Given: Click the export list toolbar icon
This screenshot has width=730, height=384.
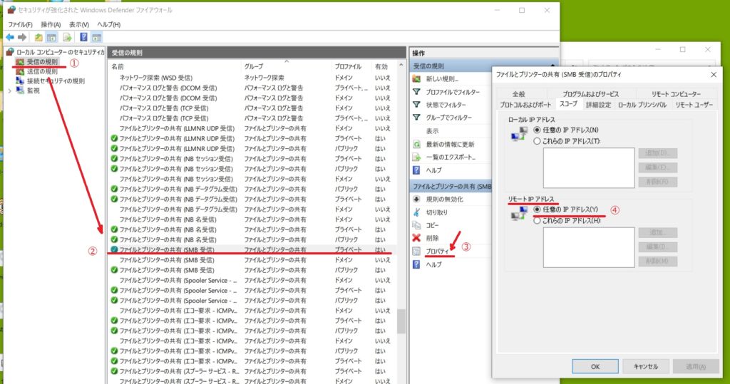Looking at the screenshot, I should [68, 37].
